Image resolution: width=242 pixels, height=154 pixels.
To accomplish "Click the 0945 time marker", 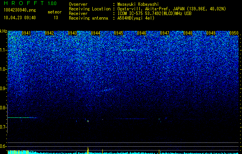I will coord(118,33).
